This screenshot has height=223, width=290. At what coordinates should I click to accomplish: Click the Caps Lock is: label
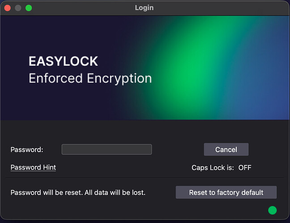[213, 168]
